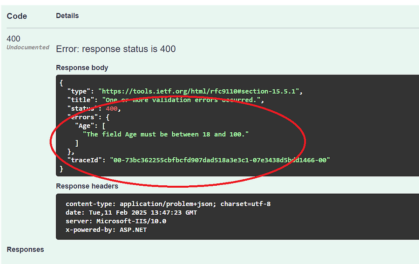Click the Code column header
Screen dimensions: 419x264
(x=17, y=16)
